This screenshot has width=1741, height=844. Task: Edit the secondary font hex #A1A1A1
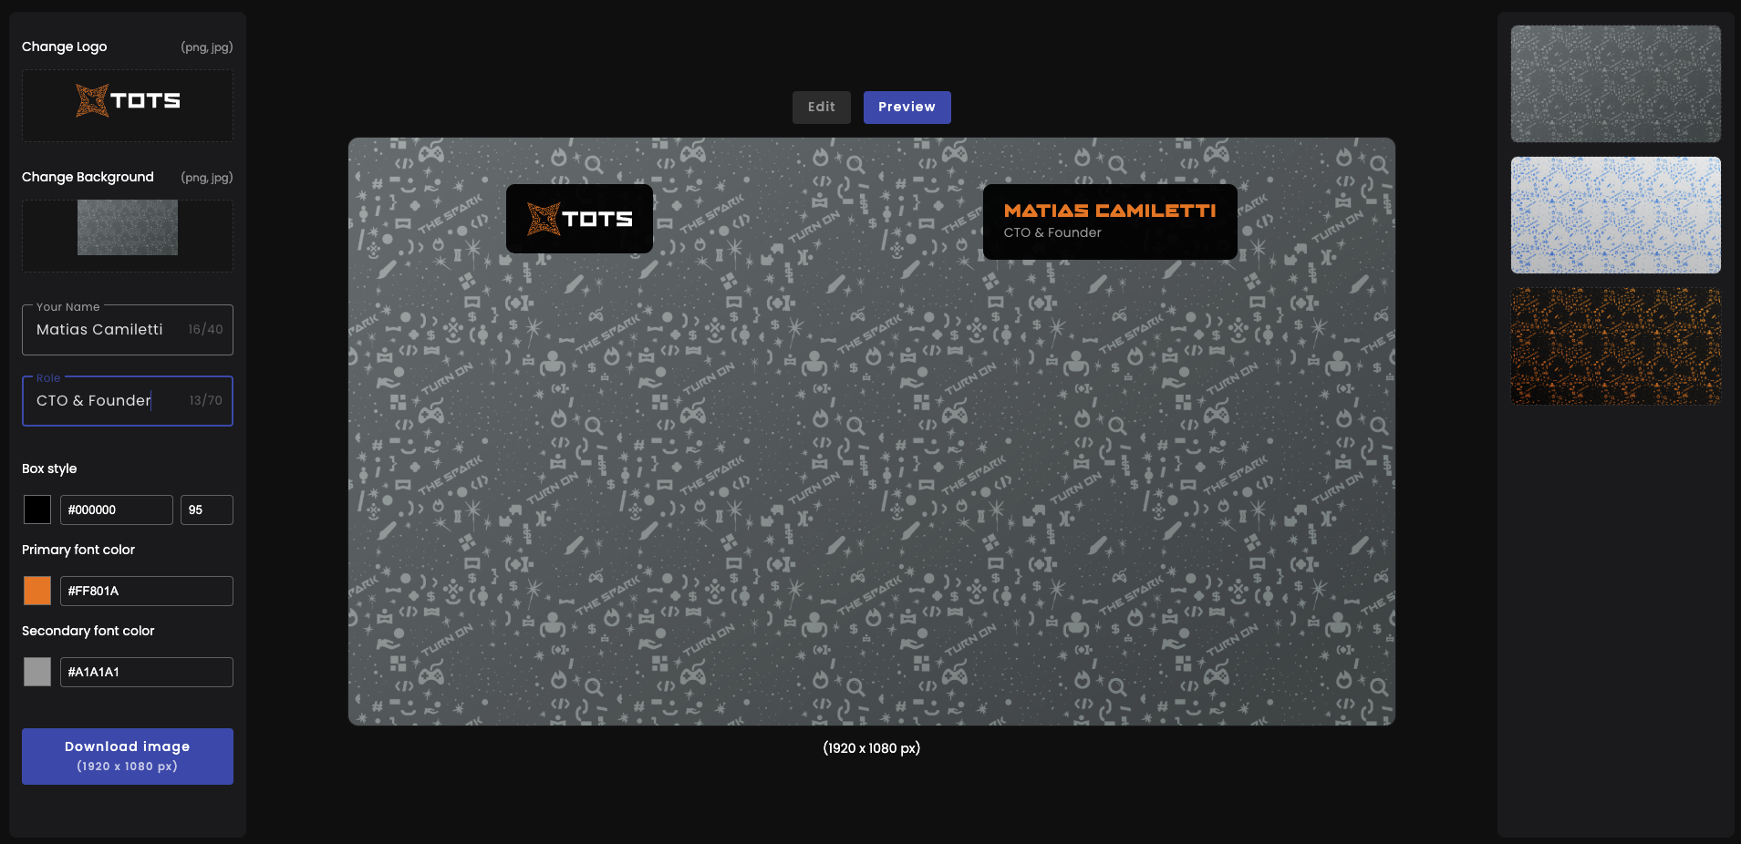click(x=146, y=672)
